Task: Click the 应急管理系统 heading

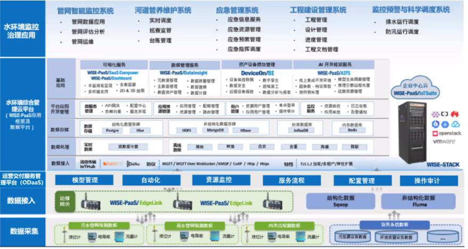Action: [237, 11]
